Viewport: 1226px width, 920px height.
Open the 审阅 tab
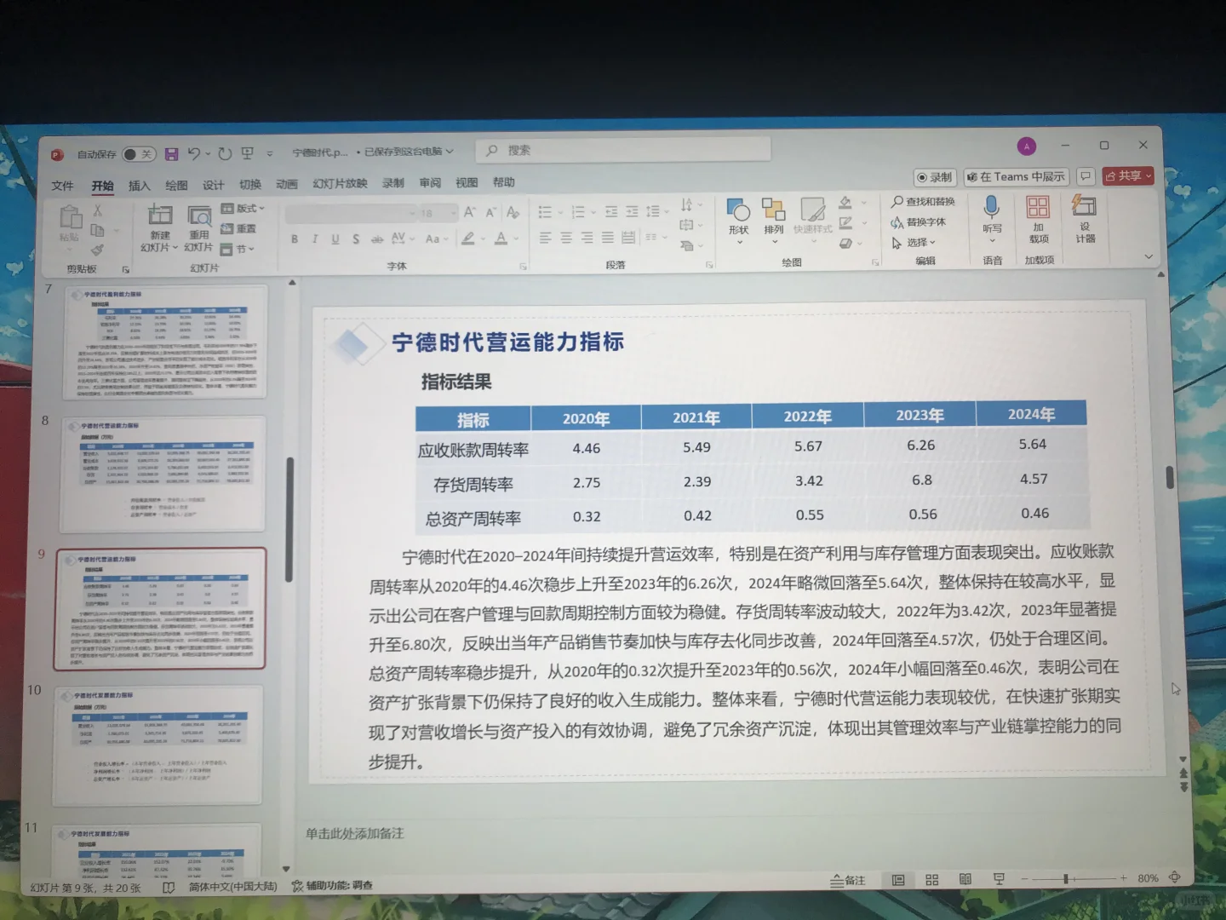click(430, 182)
